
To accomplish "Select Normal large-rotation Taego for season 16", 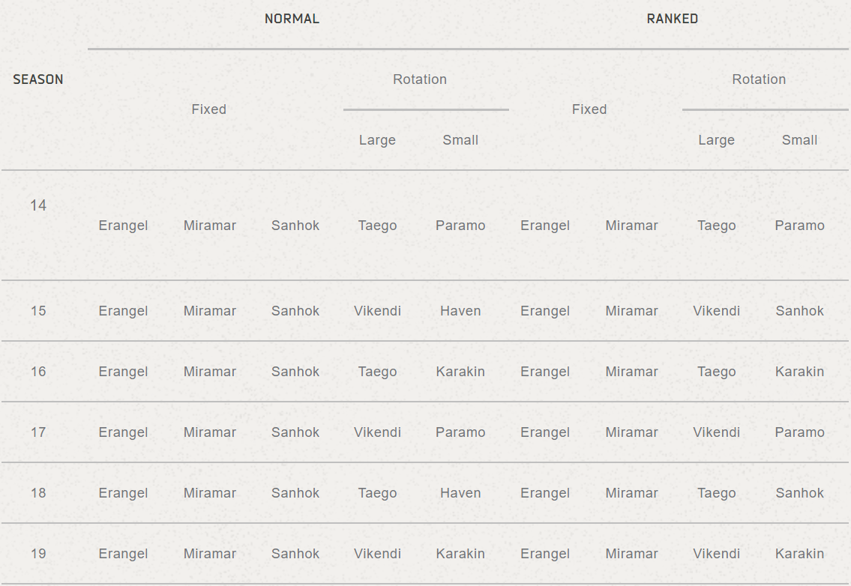I will click(377, 372).
